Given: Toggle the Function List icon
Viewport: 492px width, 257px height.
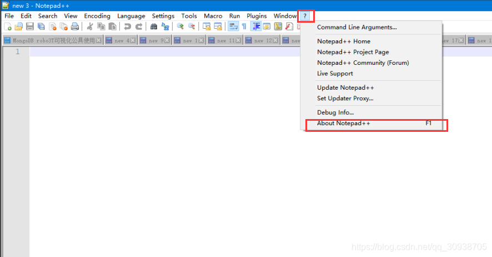Looking at the screenshot, I should (289, 27).
